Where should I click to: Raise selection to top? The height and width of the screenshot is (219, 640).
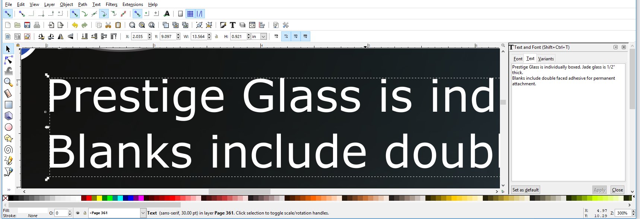[114, 36]
